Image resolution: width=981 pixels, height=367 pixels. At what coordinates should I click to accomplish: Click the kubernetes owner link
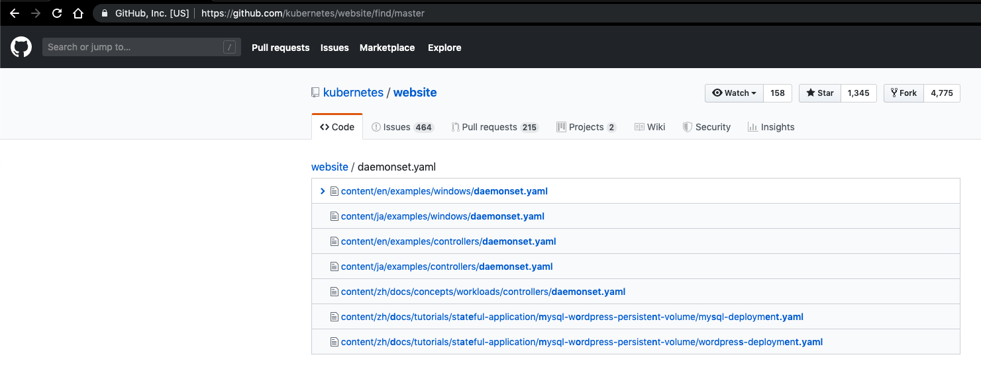[353, 93]
